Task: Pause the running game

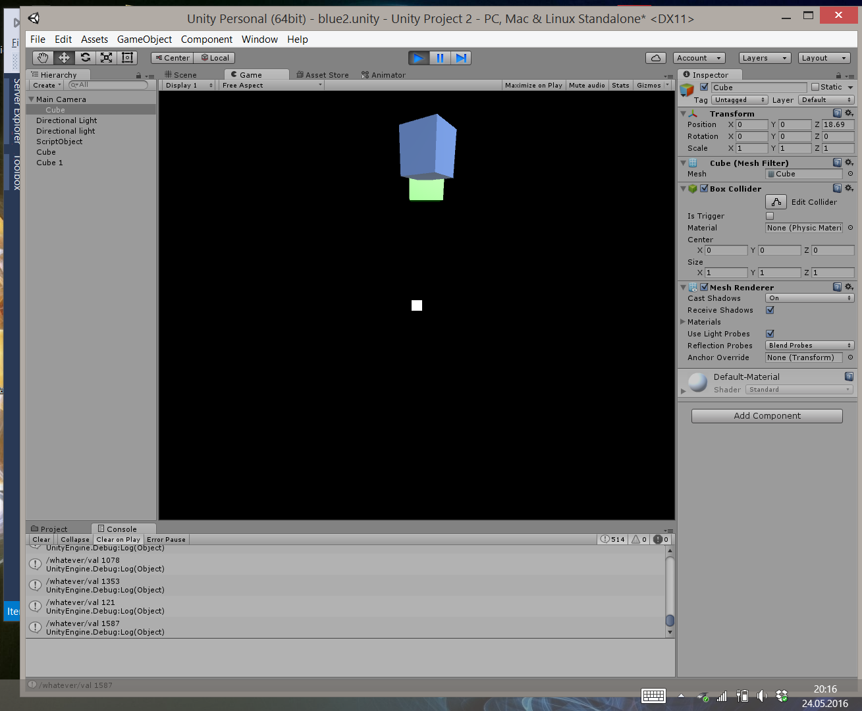Action: point(440,58)
